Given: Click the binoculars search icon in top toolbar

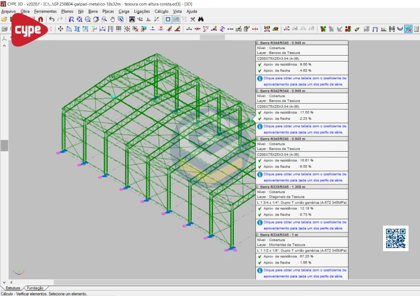Looking at the screenshot, I should coord(201,19).
